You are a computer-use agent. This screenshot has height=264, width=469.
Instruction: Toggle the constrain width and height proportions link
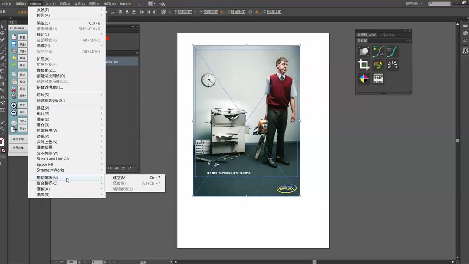click(250, 12)
